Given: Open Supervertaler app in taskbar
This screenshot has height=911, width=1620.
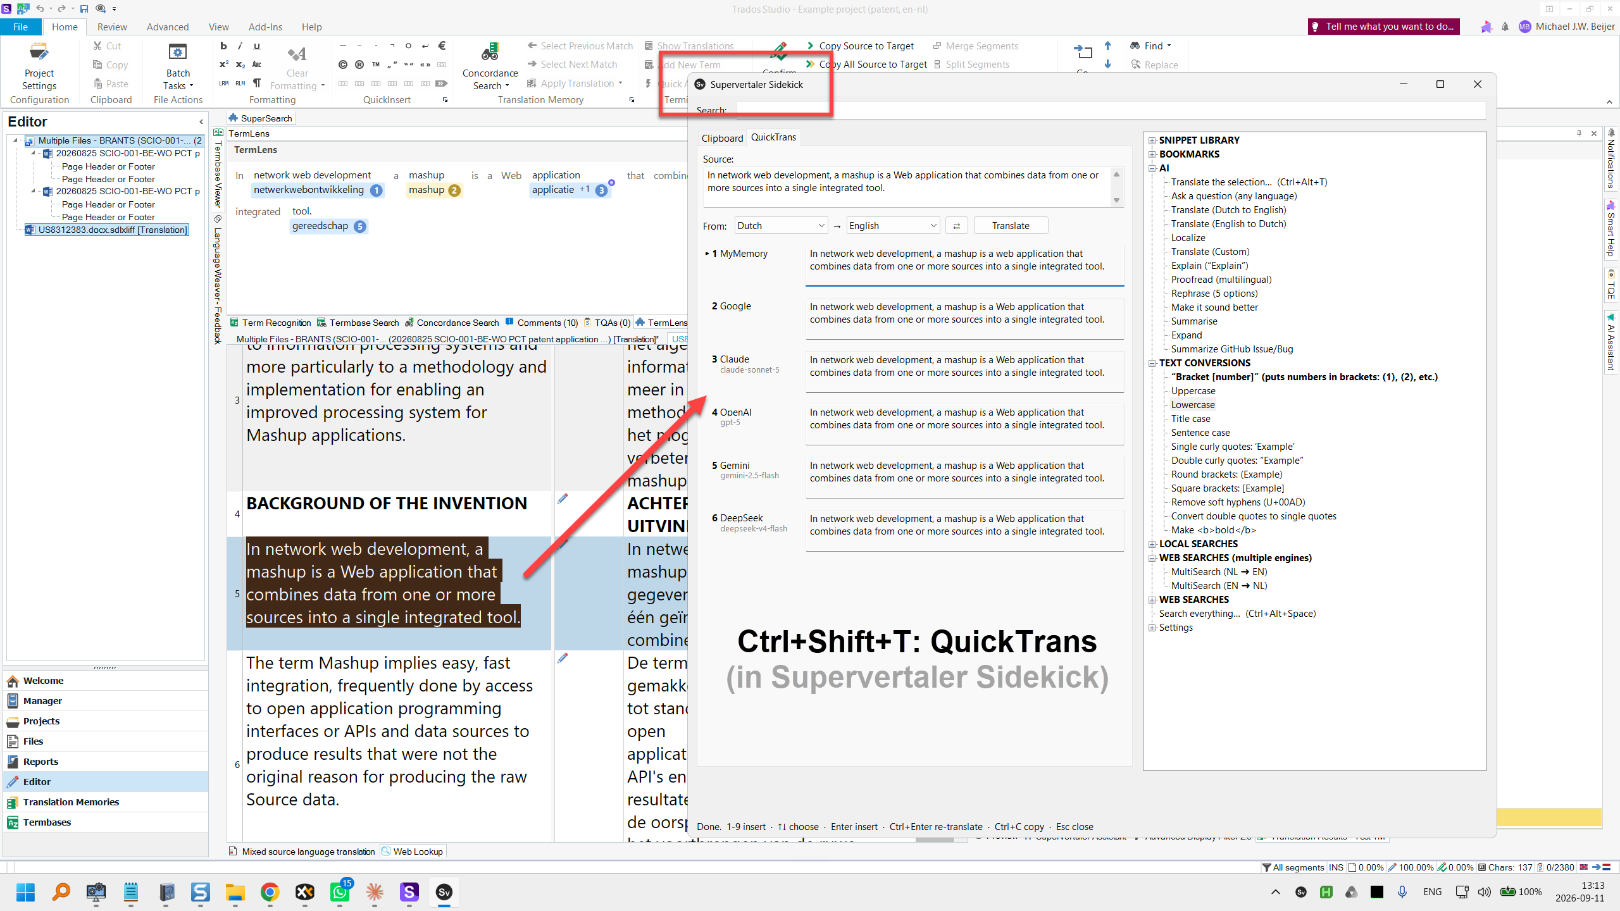Looking at the screenshot, I should pyautogui.click(x=444, y=892).
